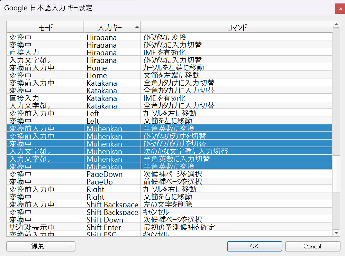Image resolution: width=345 pixels, height=256 pixels.
Task: Confirm key settings with OK button
Action: coord(255,246)
